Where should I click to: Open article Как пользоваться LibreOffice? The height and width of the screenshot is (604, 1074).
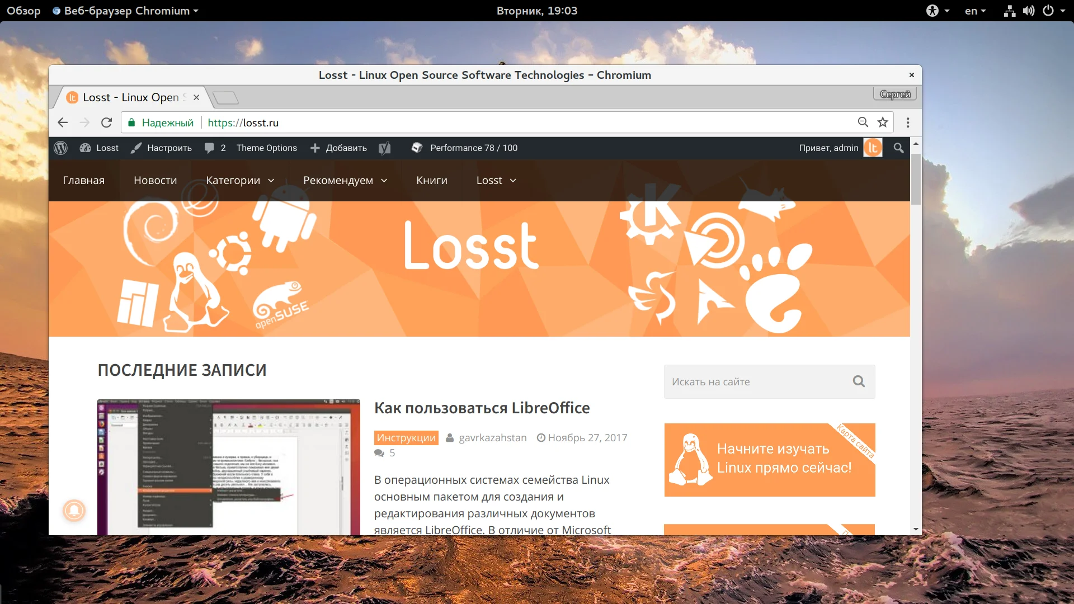tap(482, 408)
